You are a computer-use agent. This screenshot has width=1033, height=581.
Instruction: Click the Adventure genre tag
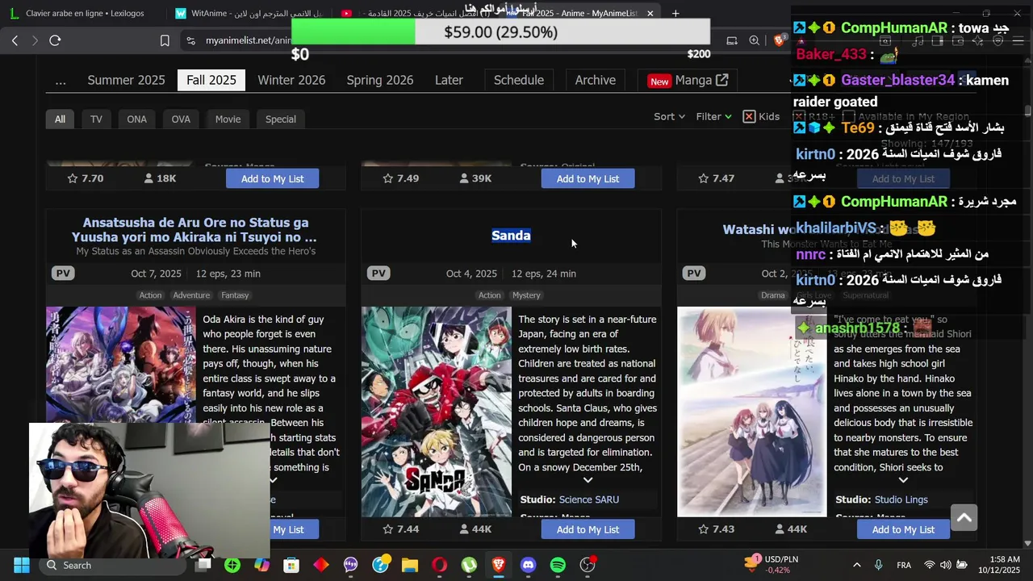tap(191, 295)
